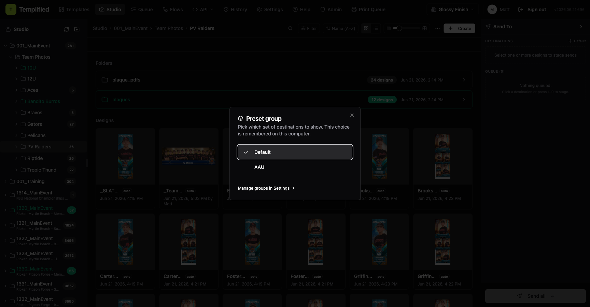Open the Templates tab

(x=74, y=10)
